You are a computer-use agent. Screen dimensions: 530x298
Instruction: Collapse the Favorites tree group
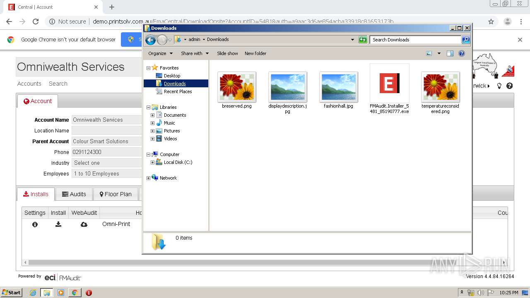click(148, 68)
